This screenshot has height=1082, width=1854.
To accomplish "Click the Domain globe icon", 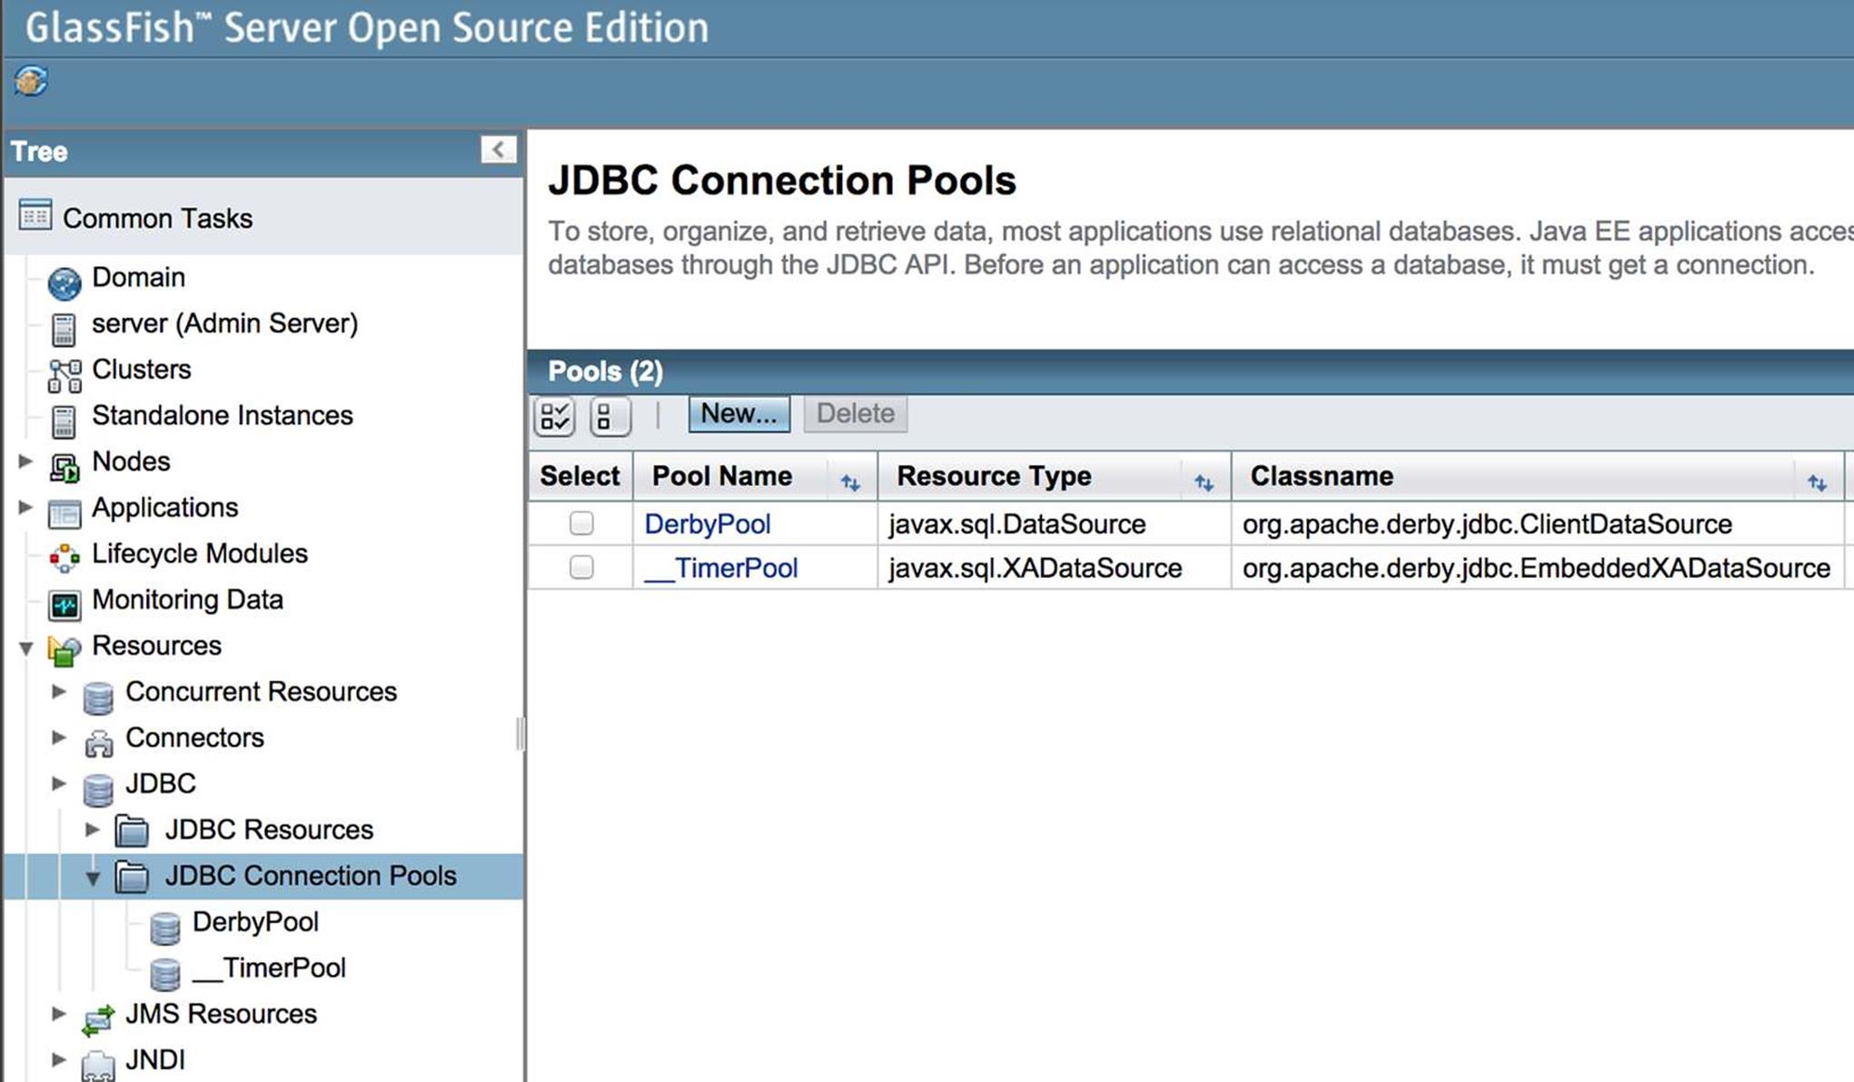I will point(64,283).
